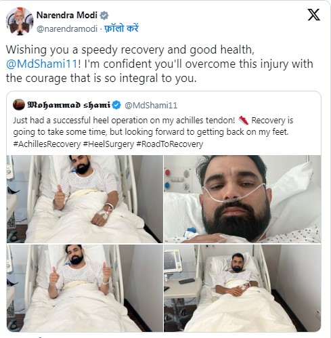331x338 pixels.
Task: Click the @MdShami11 handle in quoted tweet
Action: pos(151,106)
